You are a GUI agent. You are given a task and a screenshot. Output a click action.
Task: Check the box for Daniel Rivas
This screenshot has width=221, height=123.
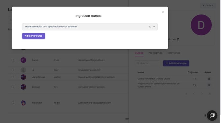tap(13, 60)
